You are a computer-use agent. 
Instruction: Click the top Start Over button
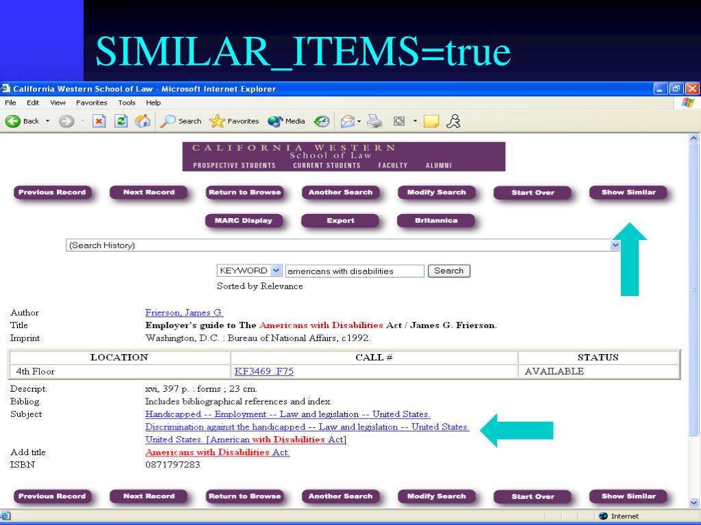[x=533, y=193]
